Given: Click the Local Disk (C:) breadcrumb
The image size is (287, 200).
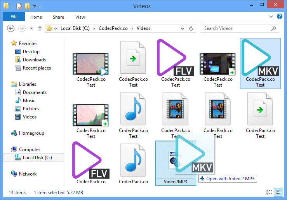Looking at the screenshot, I should [x=75, y=28].
